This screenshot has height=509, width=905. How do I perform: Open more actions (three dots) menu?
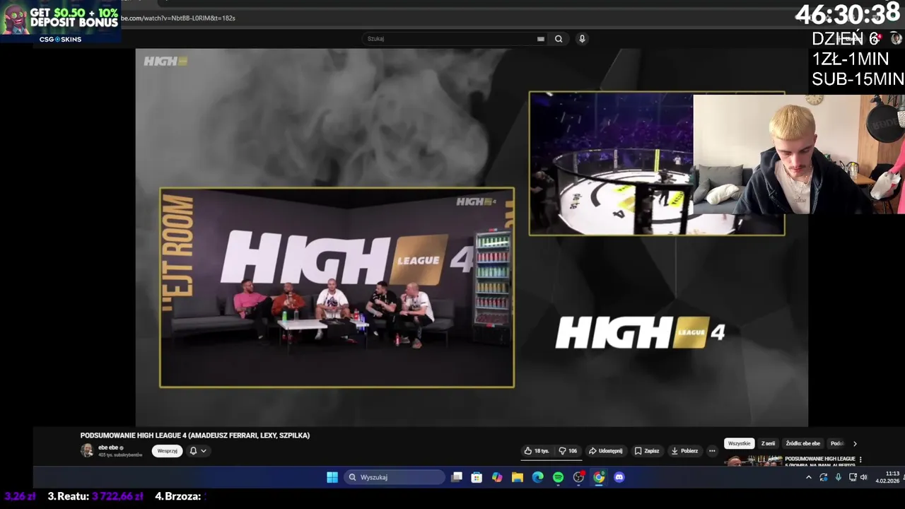click(712, 451)
